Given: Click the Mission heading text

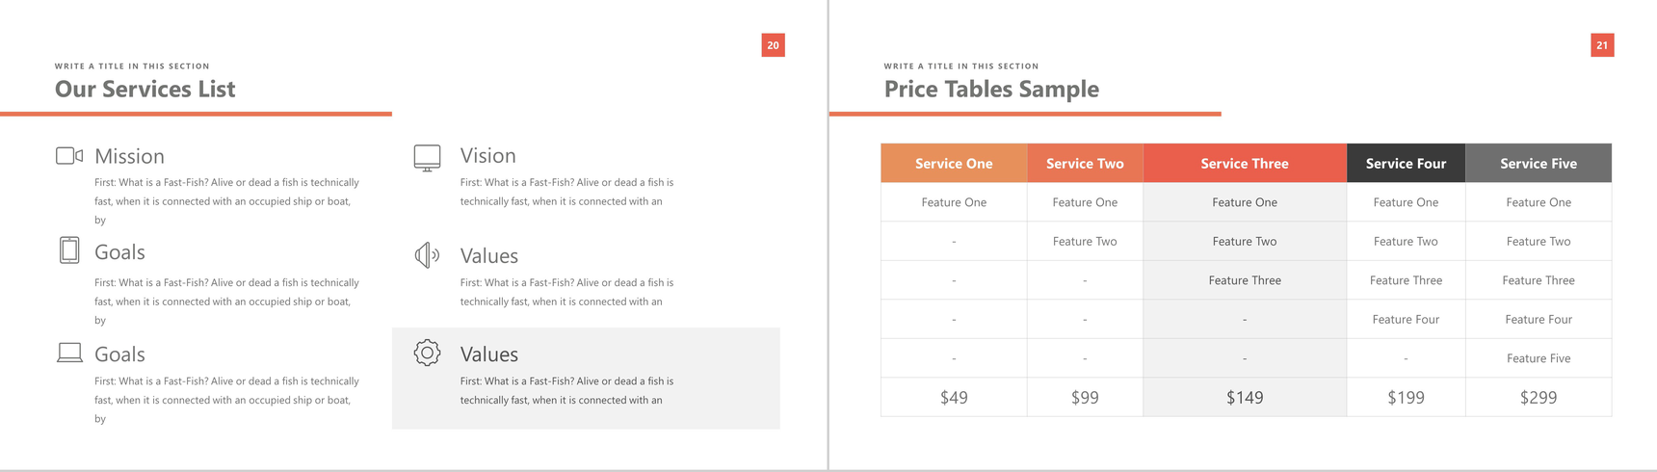Looking at the screenshot, I should tap(129, 156).
